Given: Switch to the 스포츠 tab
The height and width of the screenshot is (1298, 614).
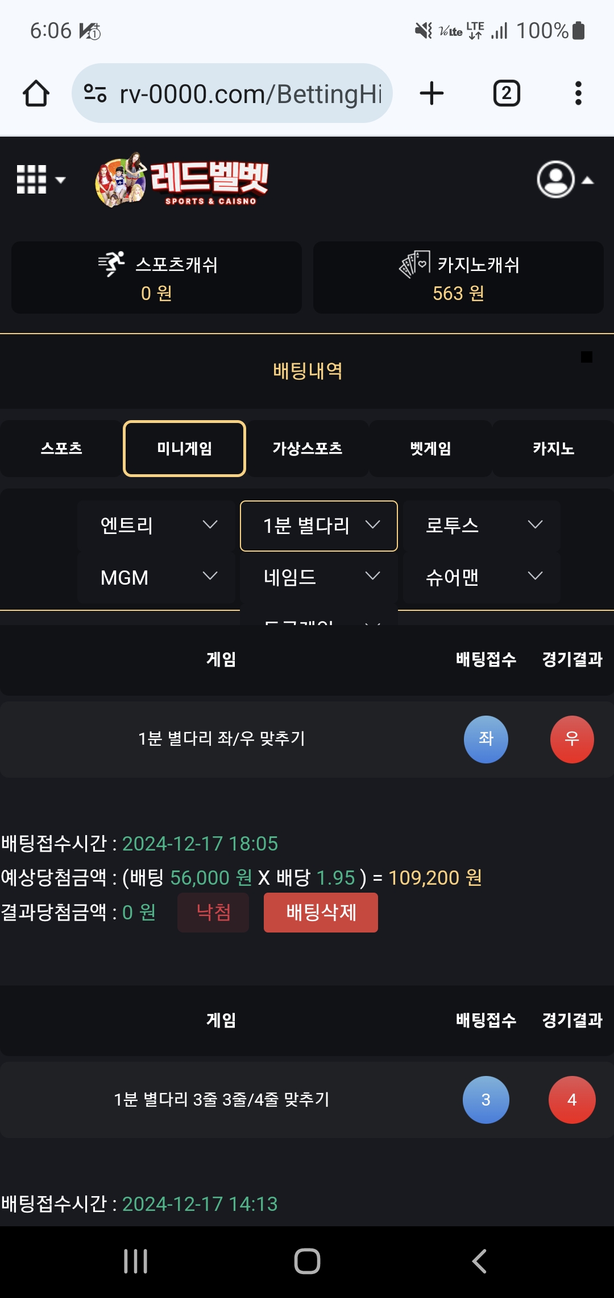Looking at the screenshot, I should 61,449.
